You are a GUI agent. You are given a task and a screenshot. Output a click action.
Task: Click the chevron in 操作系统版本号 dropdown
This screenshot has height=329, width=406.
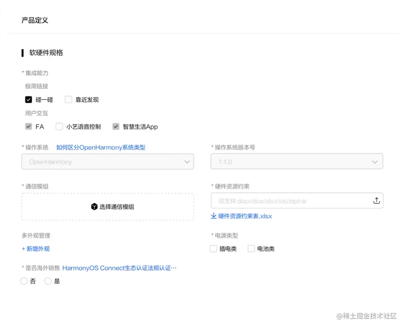pos(375,162)
